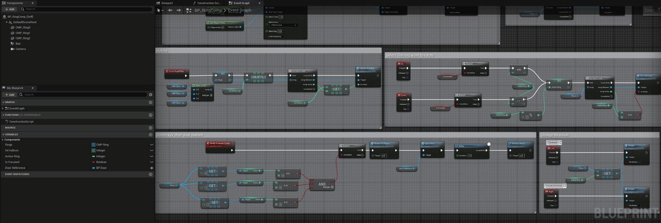This screenshot has height=223, width=661.
Task: Toggle visibility eye for Door Reference variable
Action: click(152, 168)
